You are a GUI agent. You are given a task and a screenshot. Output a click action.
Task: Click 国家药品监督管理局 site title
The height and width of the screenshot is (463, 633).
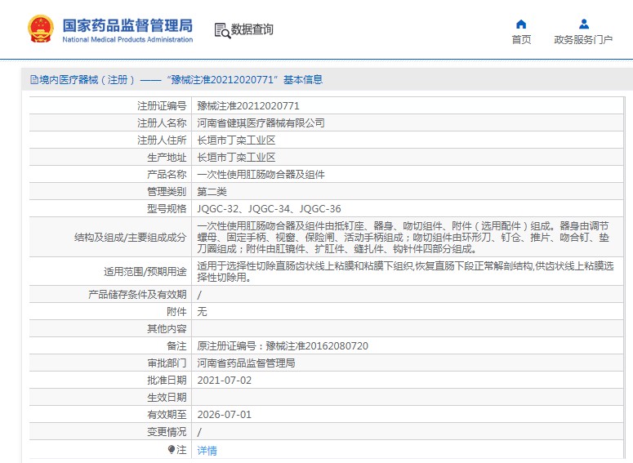pos(127,25)
